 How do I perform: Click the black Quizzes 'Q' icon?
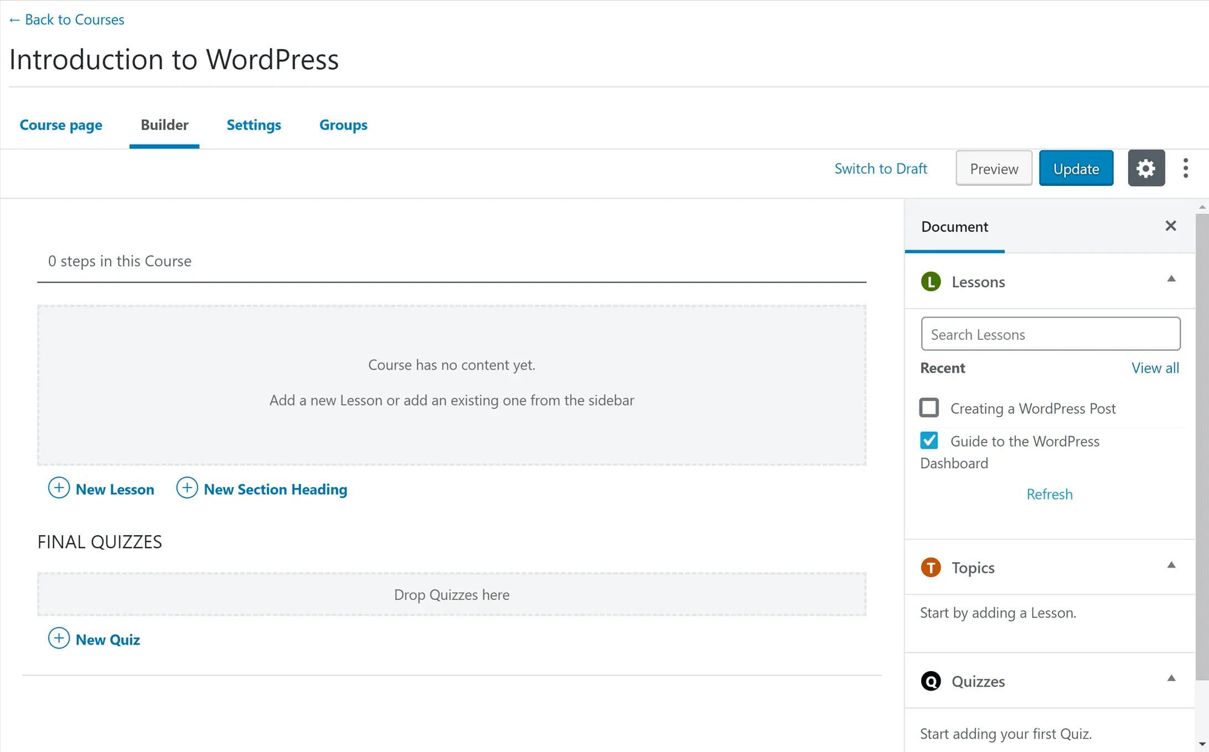click(x=931, y=681)
